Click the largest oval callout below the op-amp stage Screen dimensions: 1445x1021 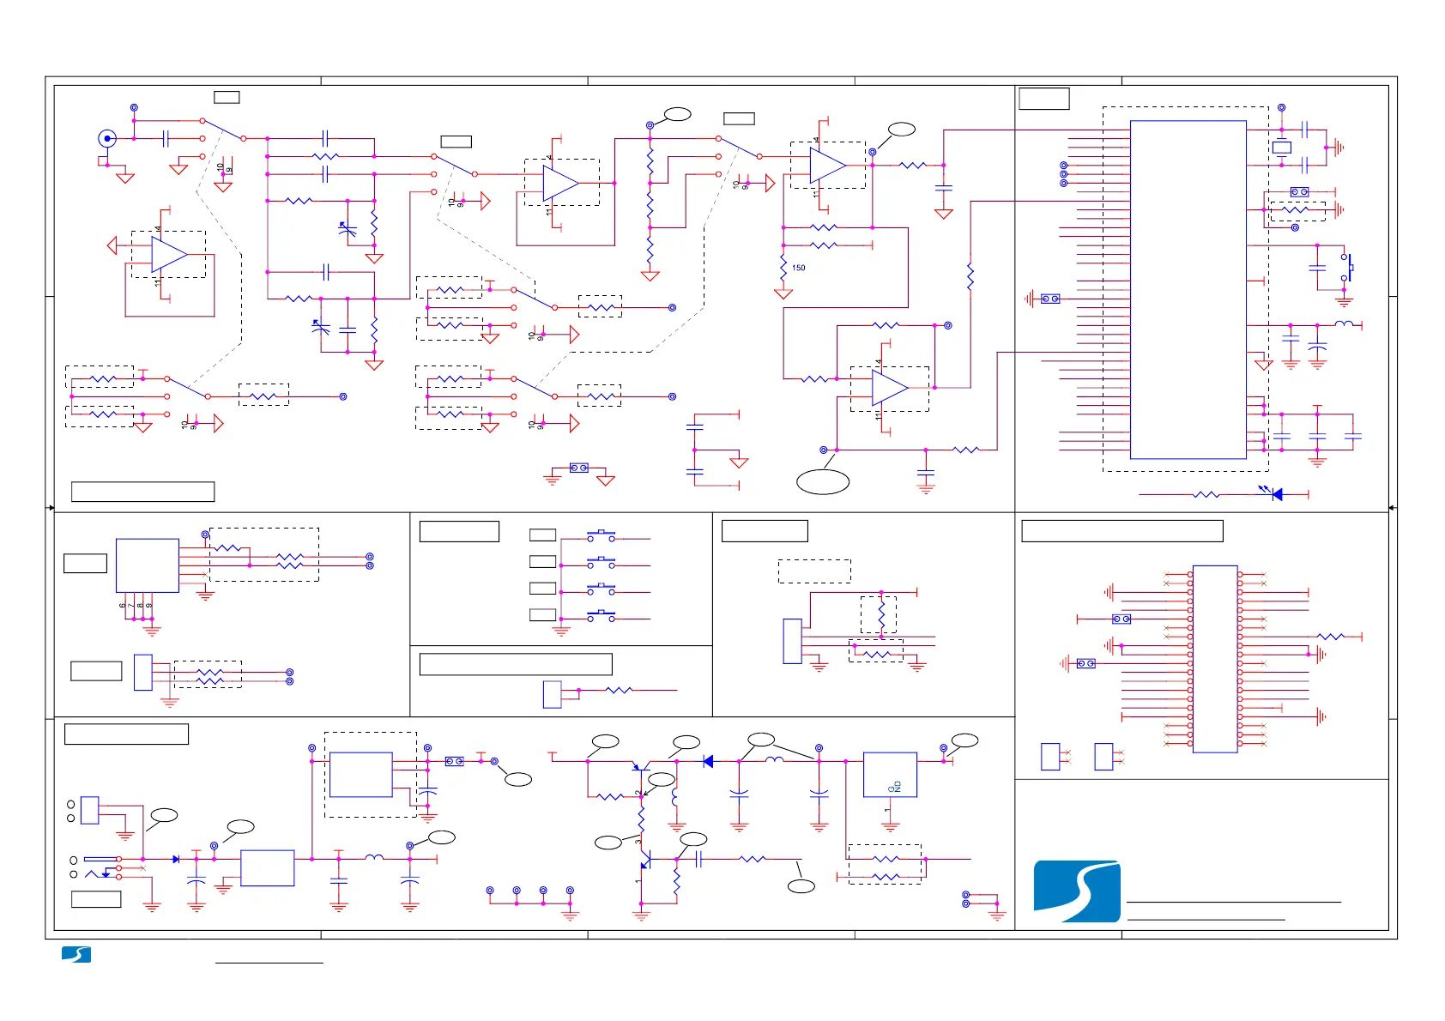[x=823, y=481]
